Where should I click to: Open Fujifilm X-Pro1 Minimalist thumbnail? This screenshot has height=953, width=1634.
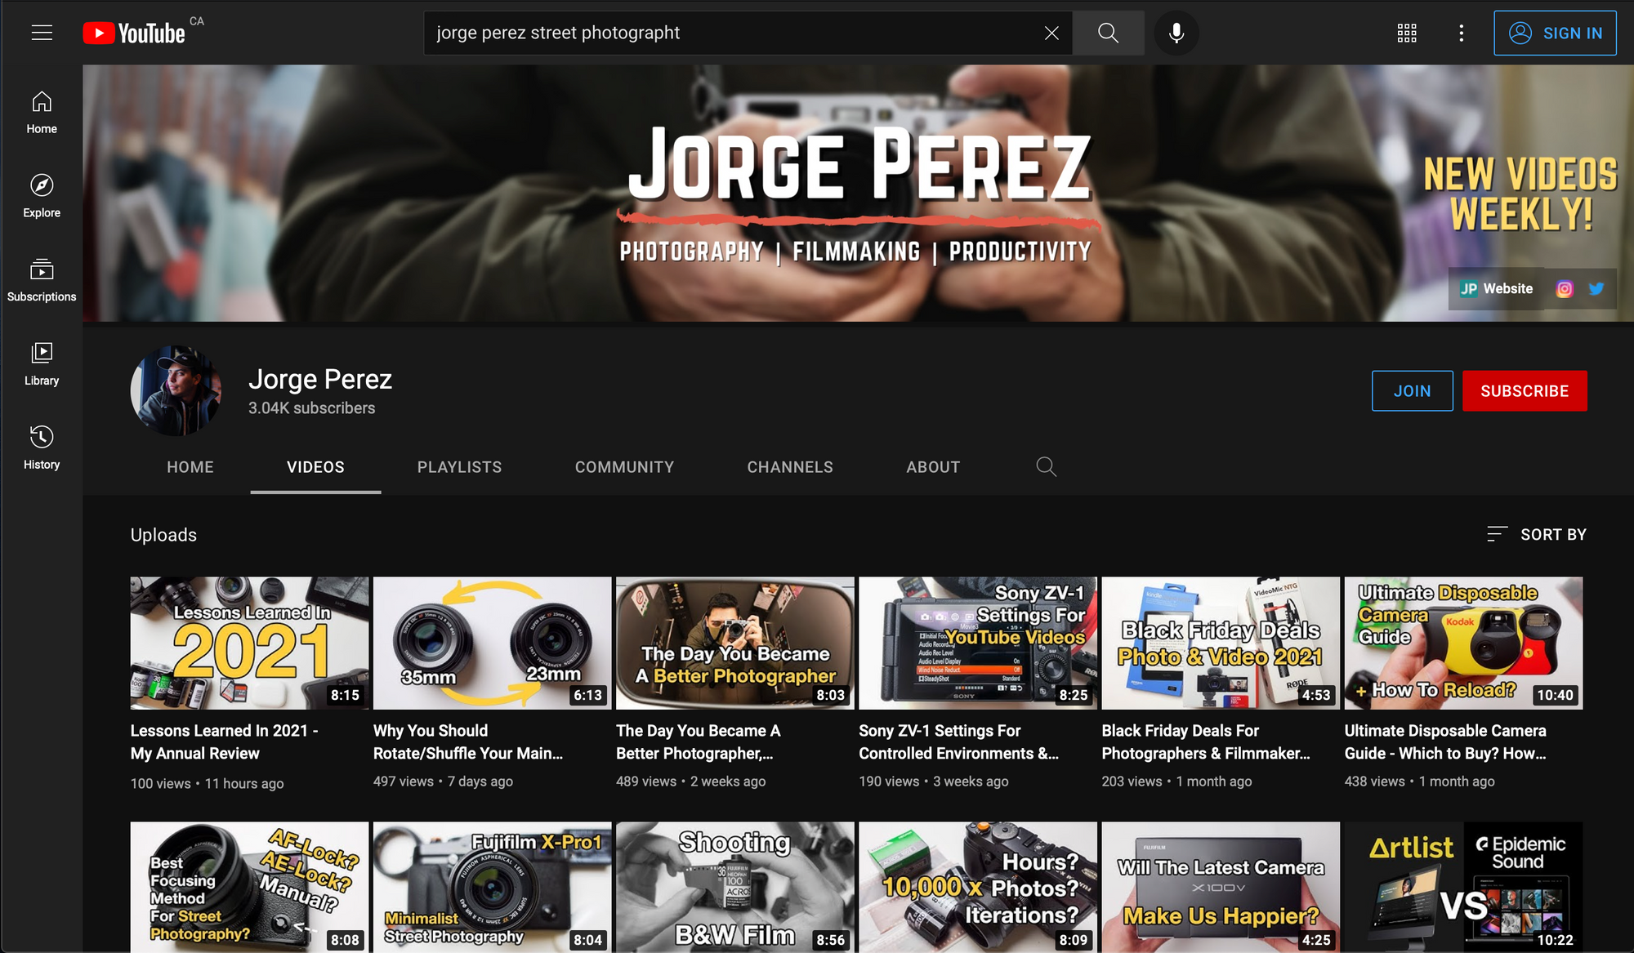point(492,887)
